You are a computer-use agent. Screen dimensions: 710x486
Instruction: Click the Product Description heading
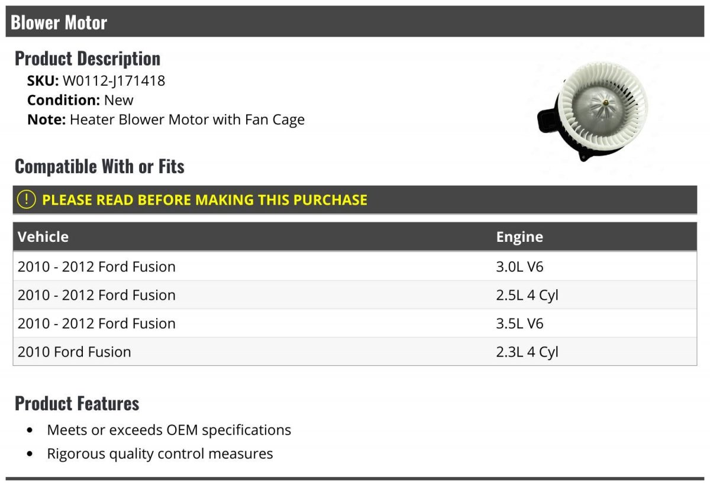[88, 59]
